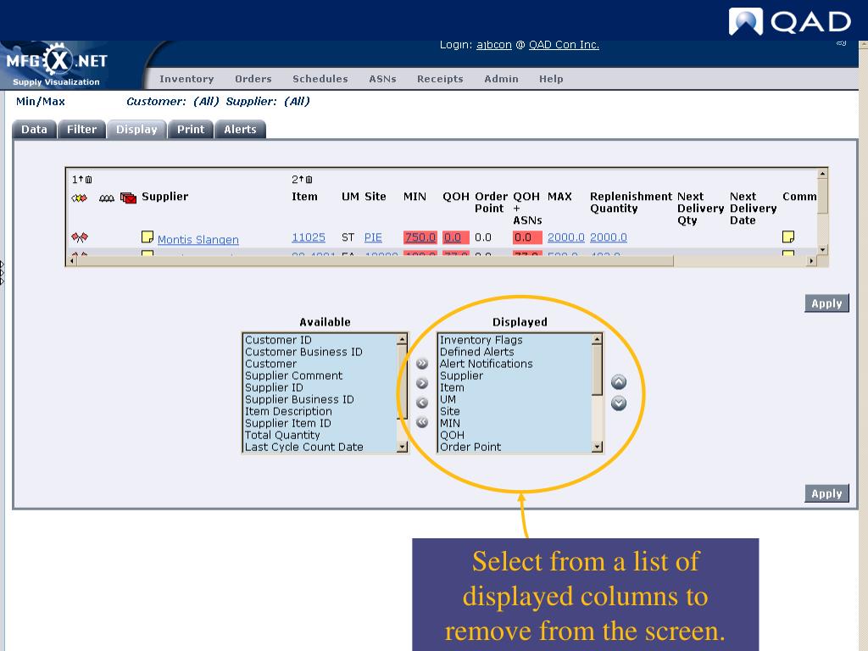
Task: Open the ASNs menu
Action: (382, 79)
